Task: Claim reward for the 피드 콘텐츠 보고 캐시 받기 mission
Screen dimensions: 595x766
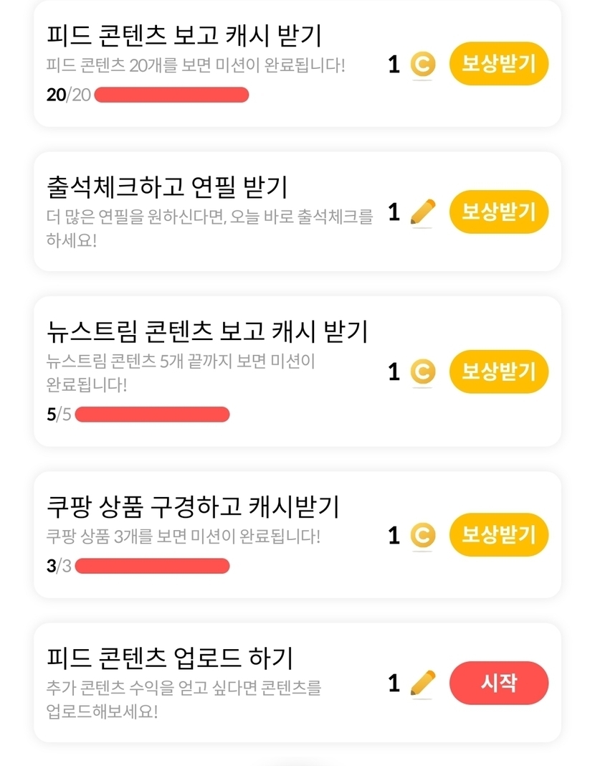Action: (x=498, y=64)
